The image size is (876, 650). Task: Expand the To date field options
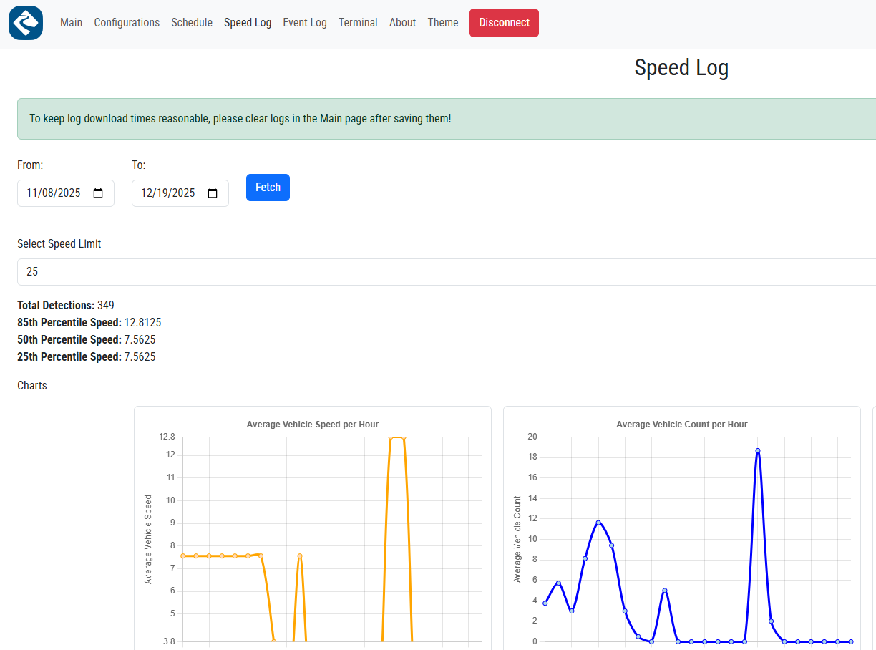pyautogui.click(x=213, y=193)
